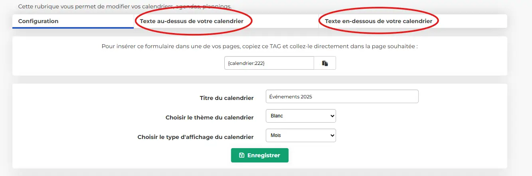Open the calendar theme dropdown showing Blanc
This screenshot has height=176, width=532.
coord(301,116)
